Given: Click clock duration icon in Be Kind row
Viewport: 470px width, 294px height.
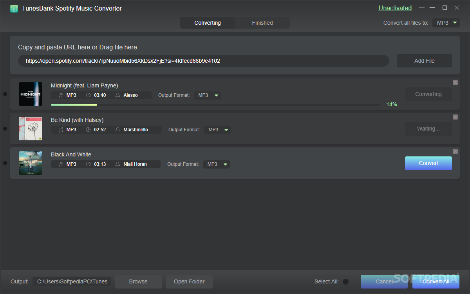Looking at the screenshot, I should pos(88,130).
